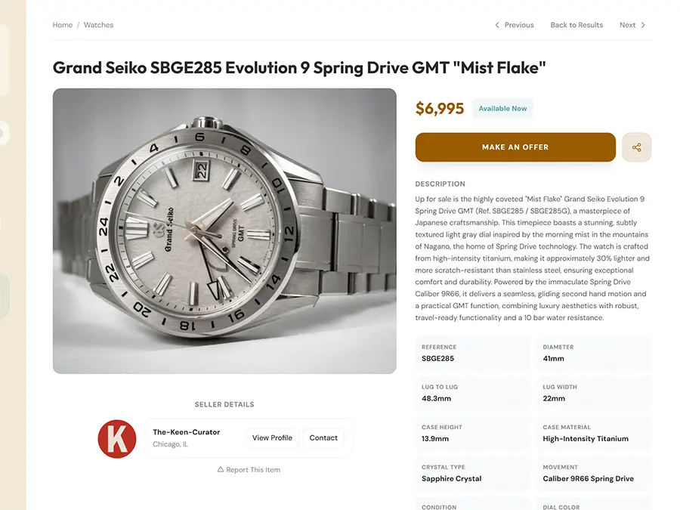Screen dimensions: 680x510
Task: Click the $6,995 price
Action: (440, 108)
